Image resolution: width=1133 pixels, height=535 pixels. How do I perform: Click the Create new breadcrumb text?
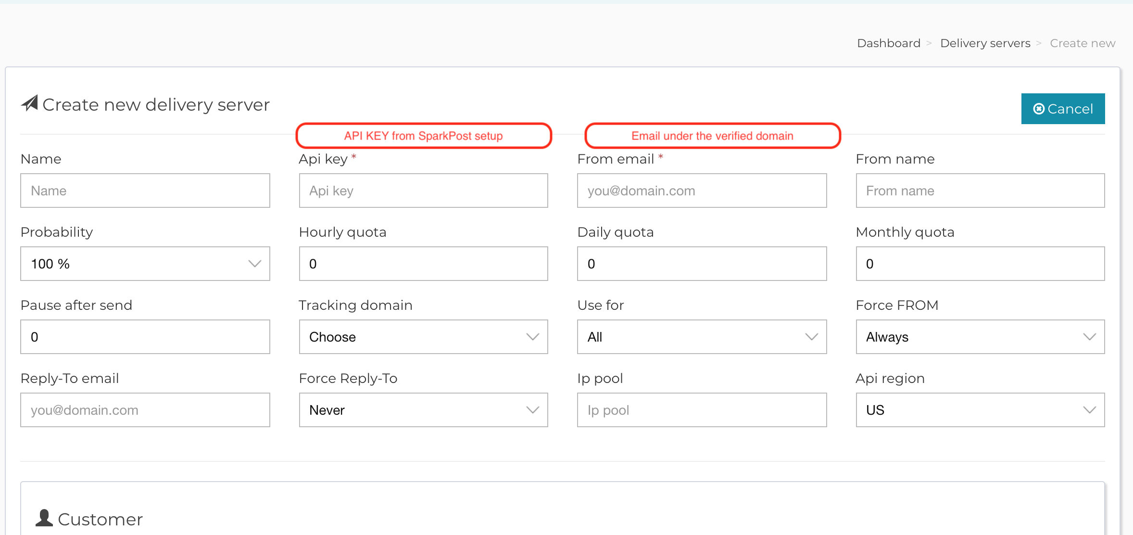(x=1083, y=43)
